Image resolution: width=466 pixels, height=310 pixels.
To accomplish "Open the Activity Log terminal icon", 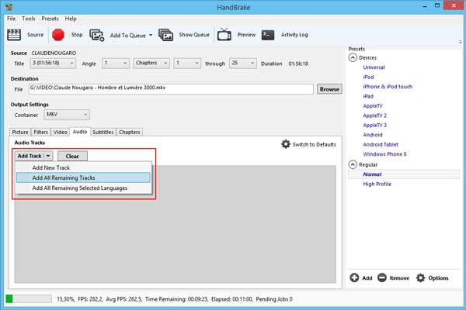I will pos(268,35).
